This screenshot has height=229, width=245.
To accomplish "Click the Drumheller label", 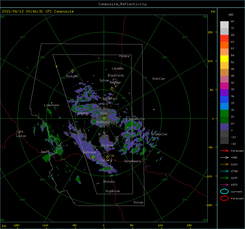I will (x=160, y=134).
